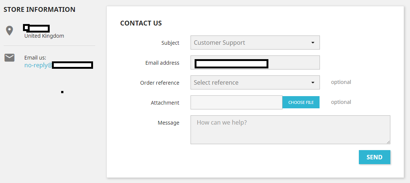The height and width of the screenshot is (183, 410).
Task: Click the Subject field label
Action: tap(170, 43)
